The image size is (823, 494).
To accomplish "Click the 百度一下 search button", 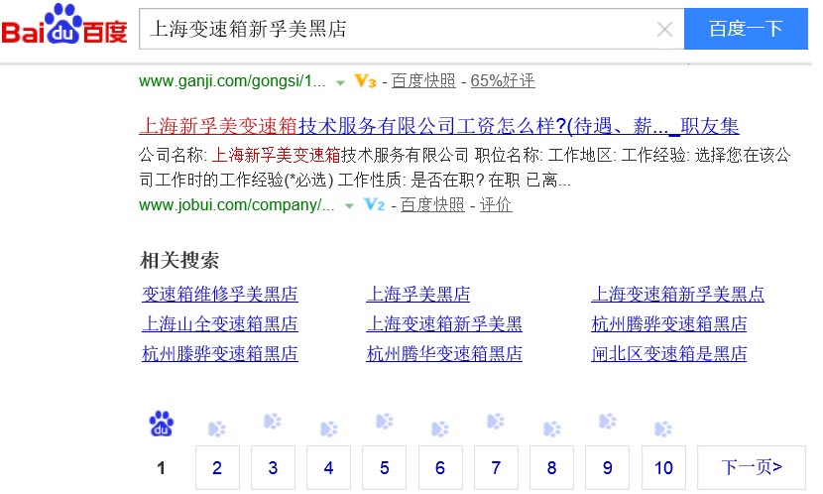I will click(746, 29).
